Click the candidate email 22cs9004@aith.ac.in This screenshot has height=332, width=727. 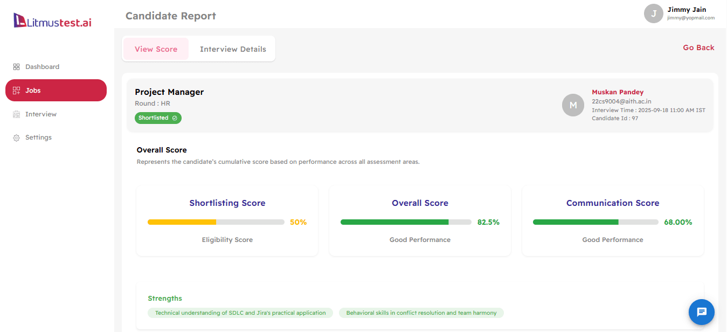coord(621,101)
